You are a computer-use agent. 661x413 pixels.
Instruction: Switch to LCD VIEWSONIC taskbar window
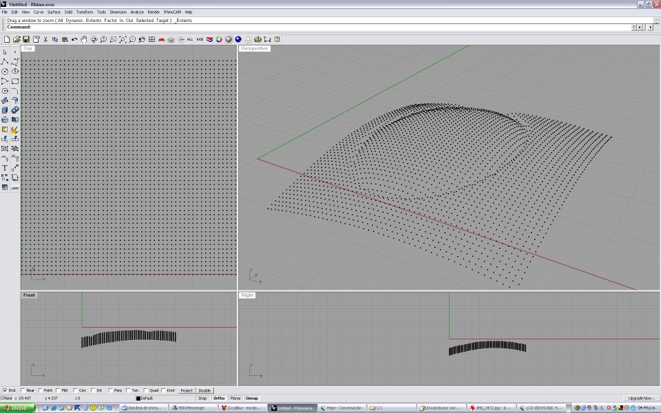point(541,408)
